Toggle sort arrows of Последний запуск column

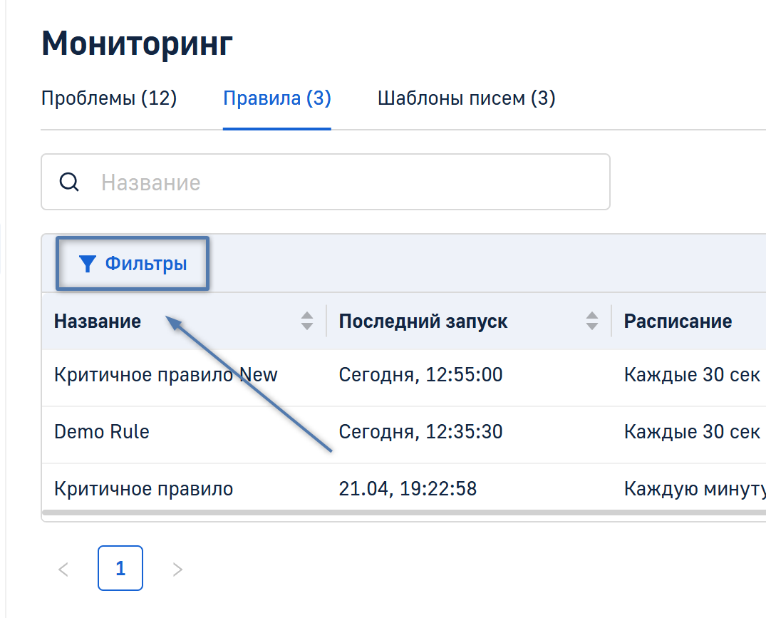pos(592,321)
